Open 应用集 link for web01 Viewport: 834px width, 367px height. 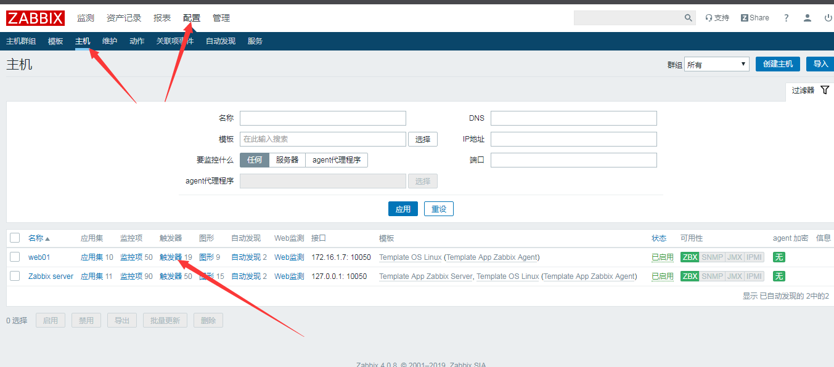[x=92, y=257]
